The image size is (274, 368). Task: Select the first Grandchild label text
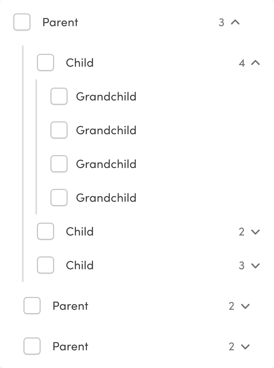[x=105, y=97]
